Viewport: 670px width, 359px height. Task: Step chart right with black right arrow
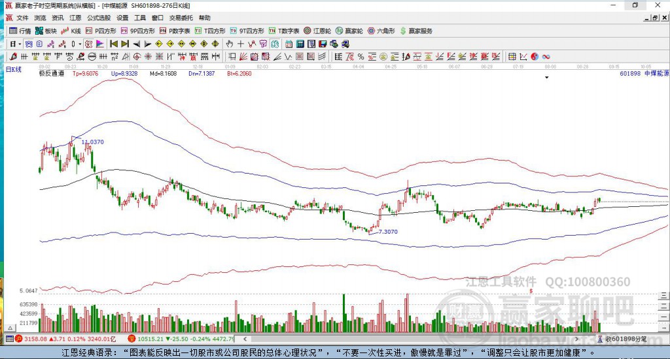click(147, 44)
